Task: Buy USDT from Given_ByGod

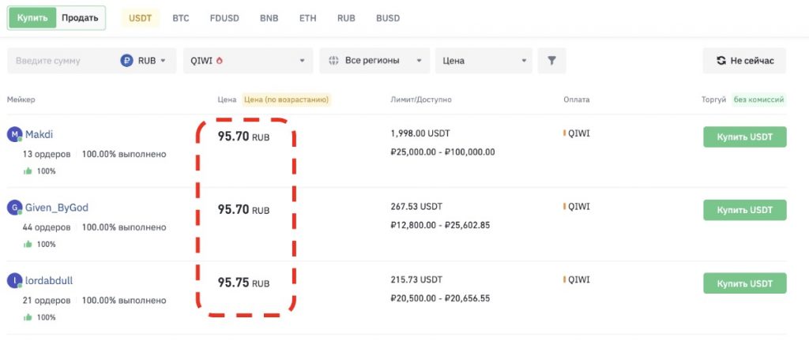Action: tap(744, 210)
